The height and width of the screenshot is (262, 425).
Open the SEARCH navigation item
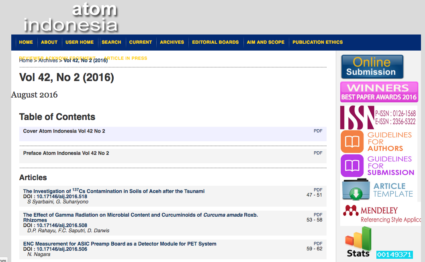(111, 42)
